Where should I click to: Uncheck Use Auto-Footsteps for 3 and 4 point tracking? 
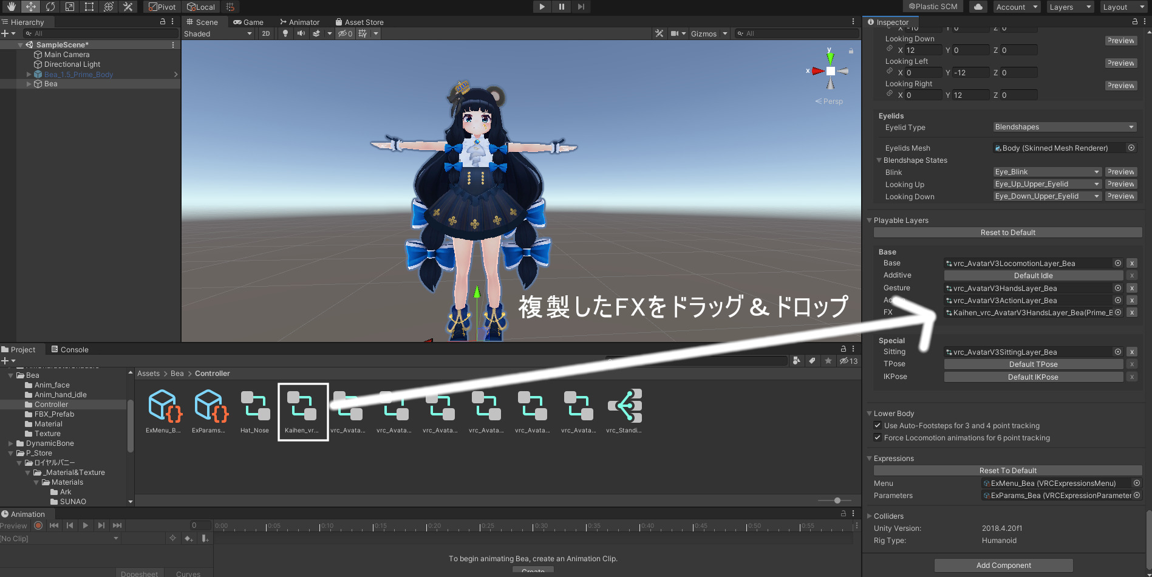click(x=878, y=425)
